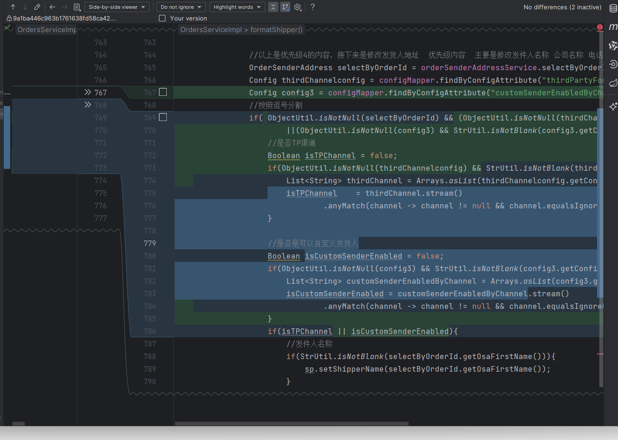Open the Side-by-side viewer dropdown
This screenshot has width=618, height=440.
pos(117,7)
